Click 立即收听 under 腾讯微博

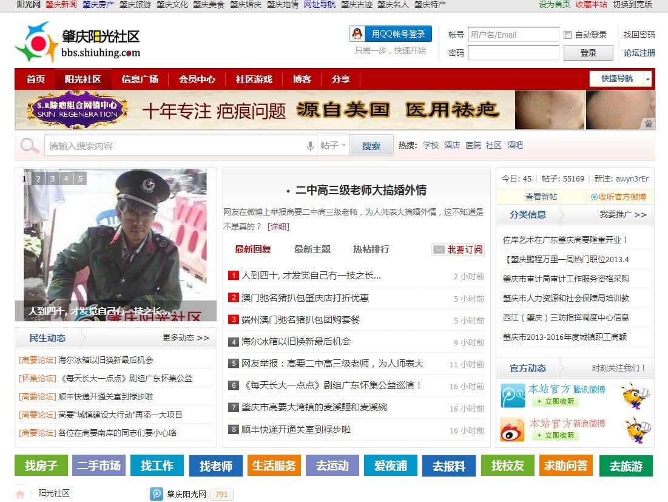pos(555,401)
